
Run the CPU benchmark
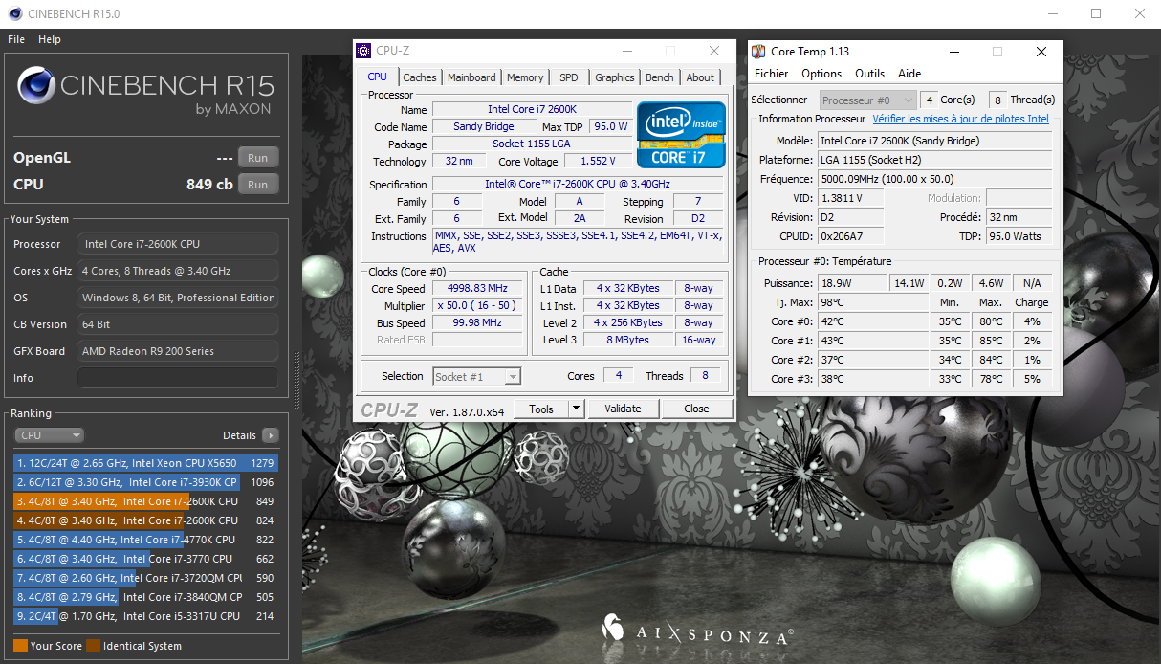tap(257, 184)
